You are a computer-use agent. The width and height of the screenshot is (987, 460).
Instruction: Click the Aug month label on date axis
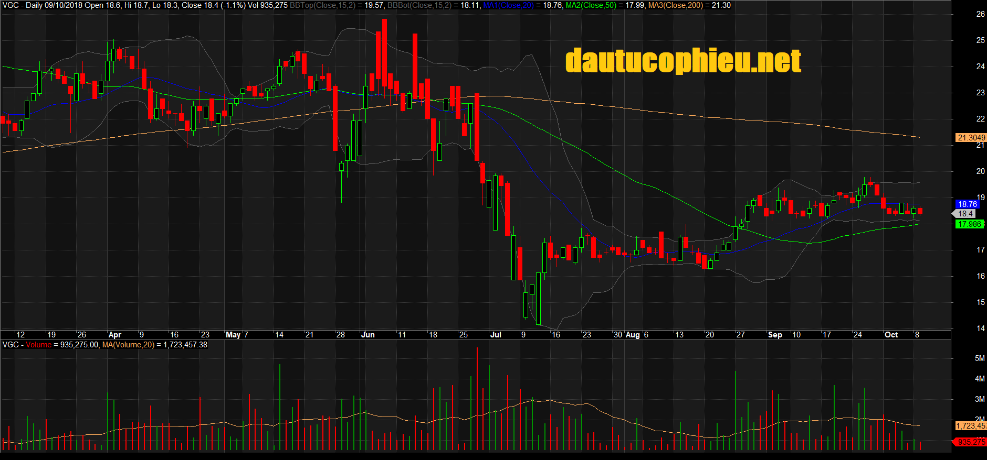tap(633, 335)
